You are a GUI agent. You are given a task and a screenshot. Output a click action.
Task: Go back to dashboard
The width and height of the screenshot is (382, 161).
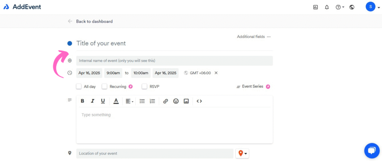coord(94,21)
